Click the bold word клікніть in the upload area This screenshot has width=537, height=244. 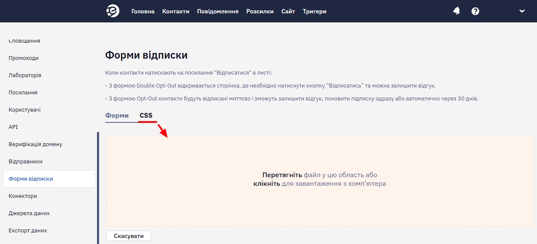click(x=267, y=184)
